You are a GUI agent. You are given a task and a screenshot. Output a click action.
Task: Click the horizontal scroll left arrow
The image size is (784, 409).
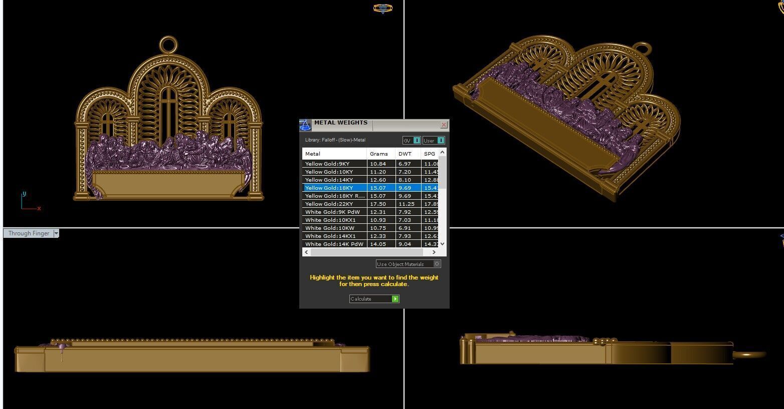point(307,252)
